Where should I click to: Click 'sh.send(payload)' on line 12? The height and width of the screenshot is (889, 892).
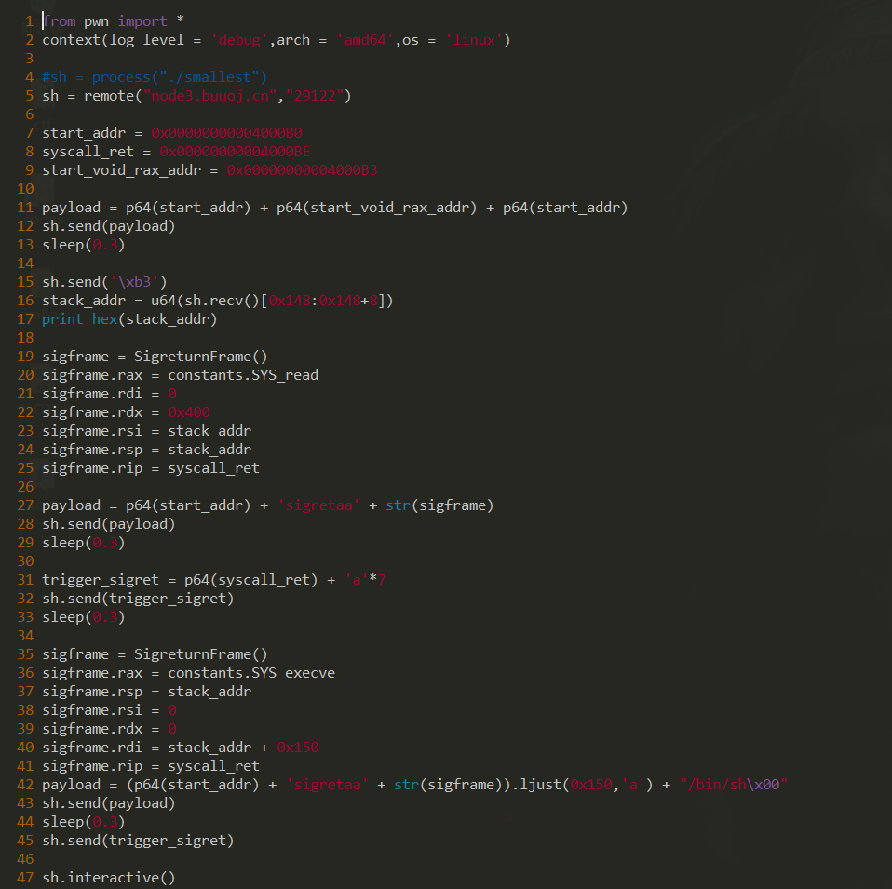[x=109, y=226]
